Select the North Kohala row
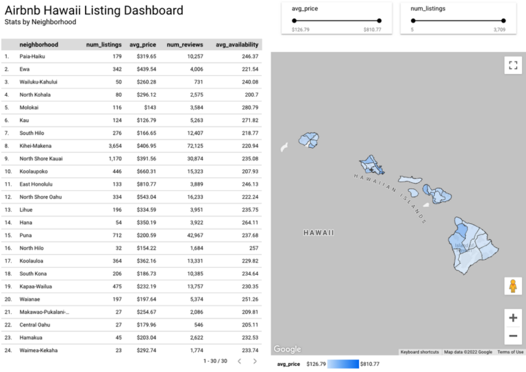This screenshot has width=526, height=372. [x=131, y=95]
